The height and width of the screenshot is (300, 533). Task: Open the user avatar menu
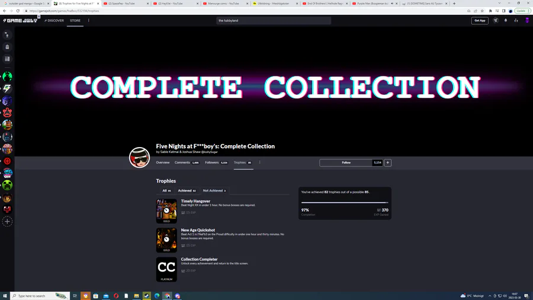pos(527,20)
